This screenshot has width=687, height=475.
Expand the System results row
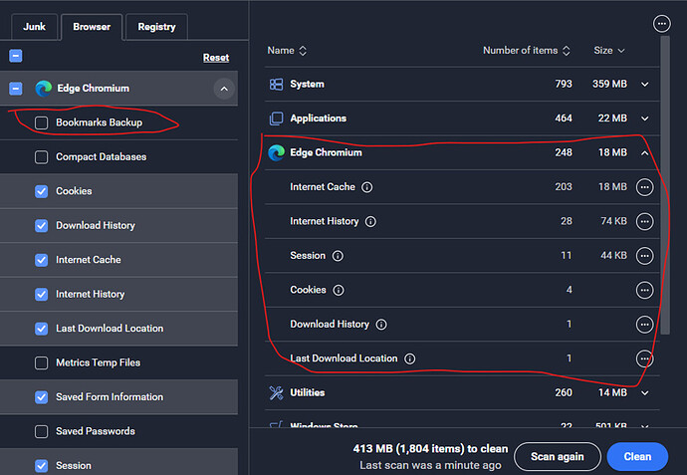644,85
